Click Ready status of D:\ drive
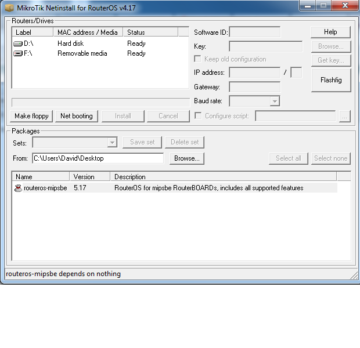This screenshot has height=348, width=360. coord(136,43)
